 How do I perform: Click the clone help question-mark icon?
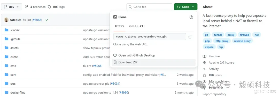click(191, 17)
